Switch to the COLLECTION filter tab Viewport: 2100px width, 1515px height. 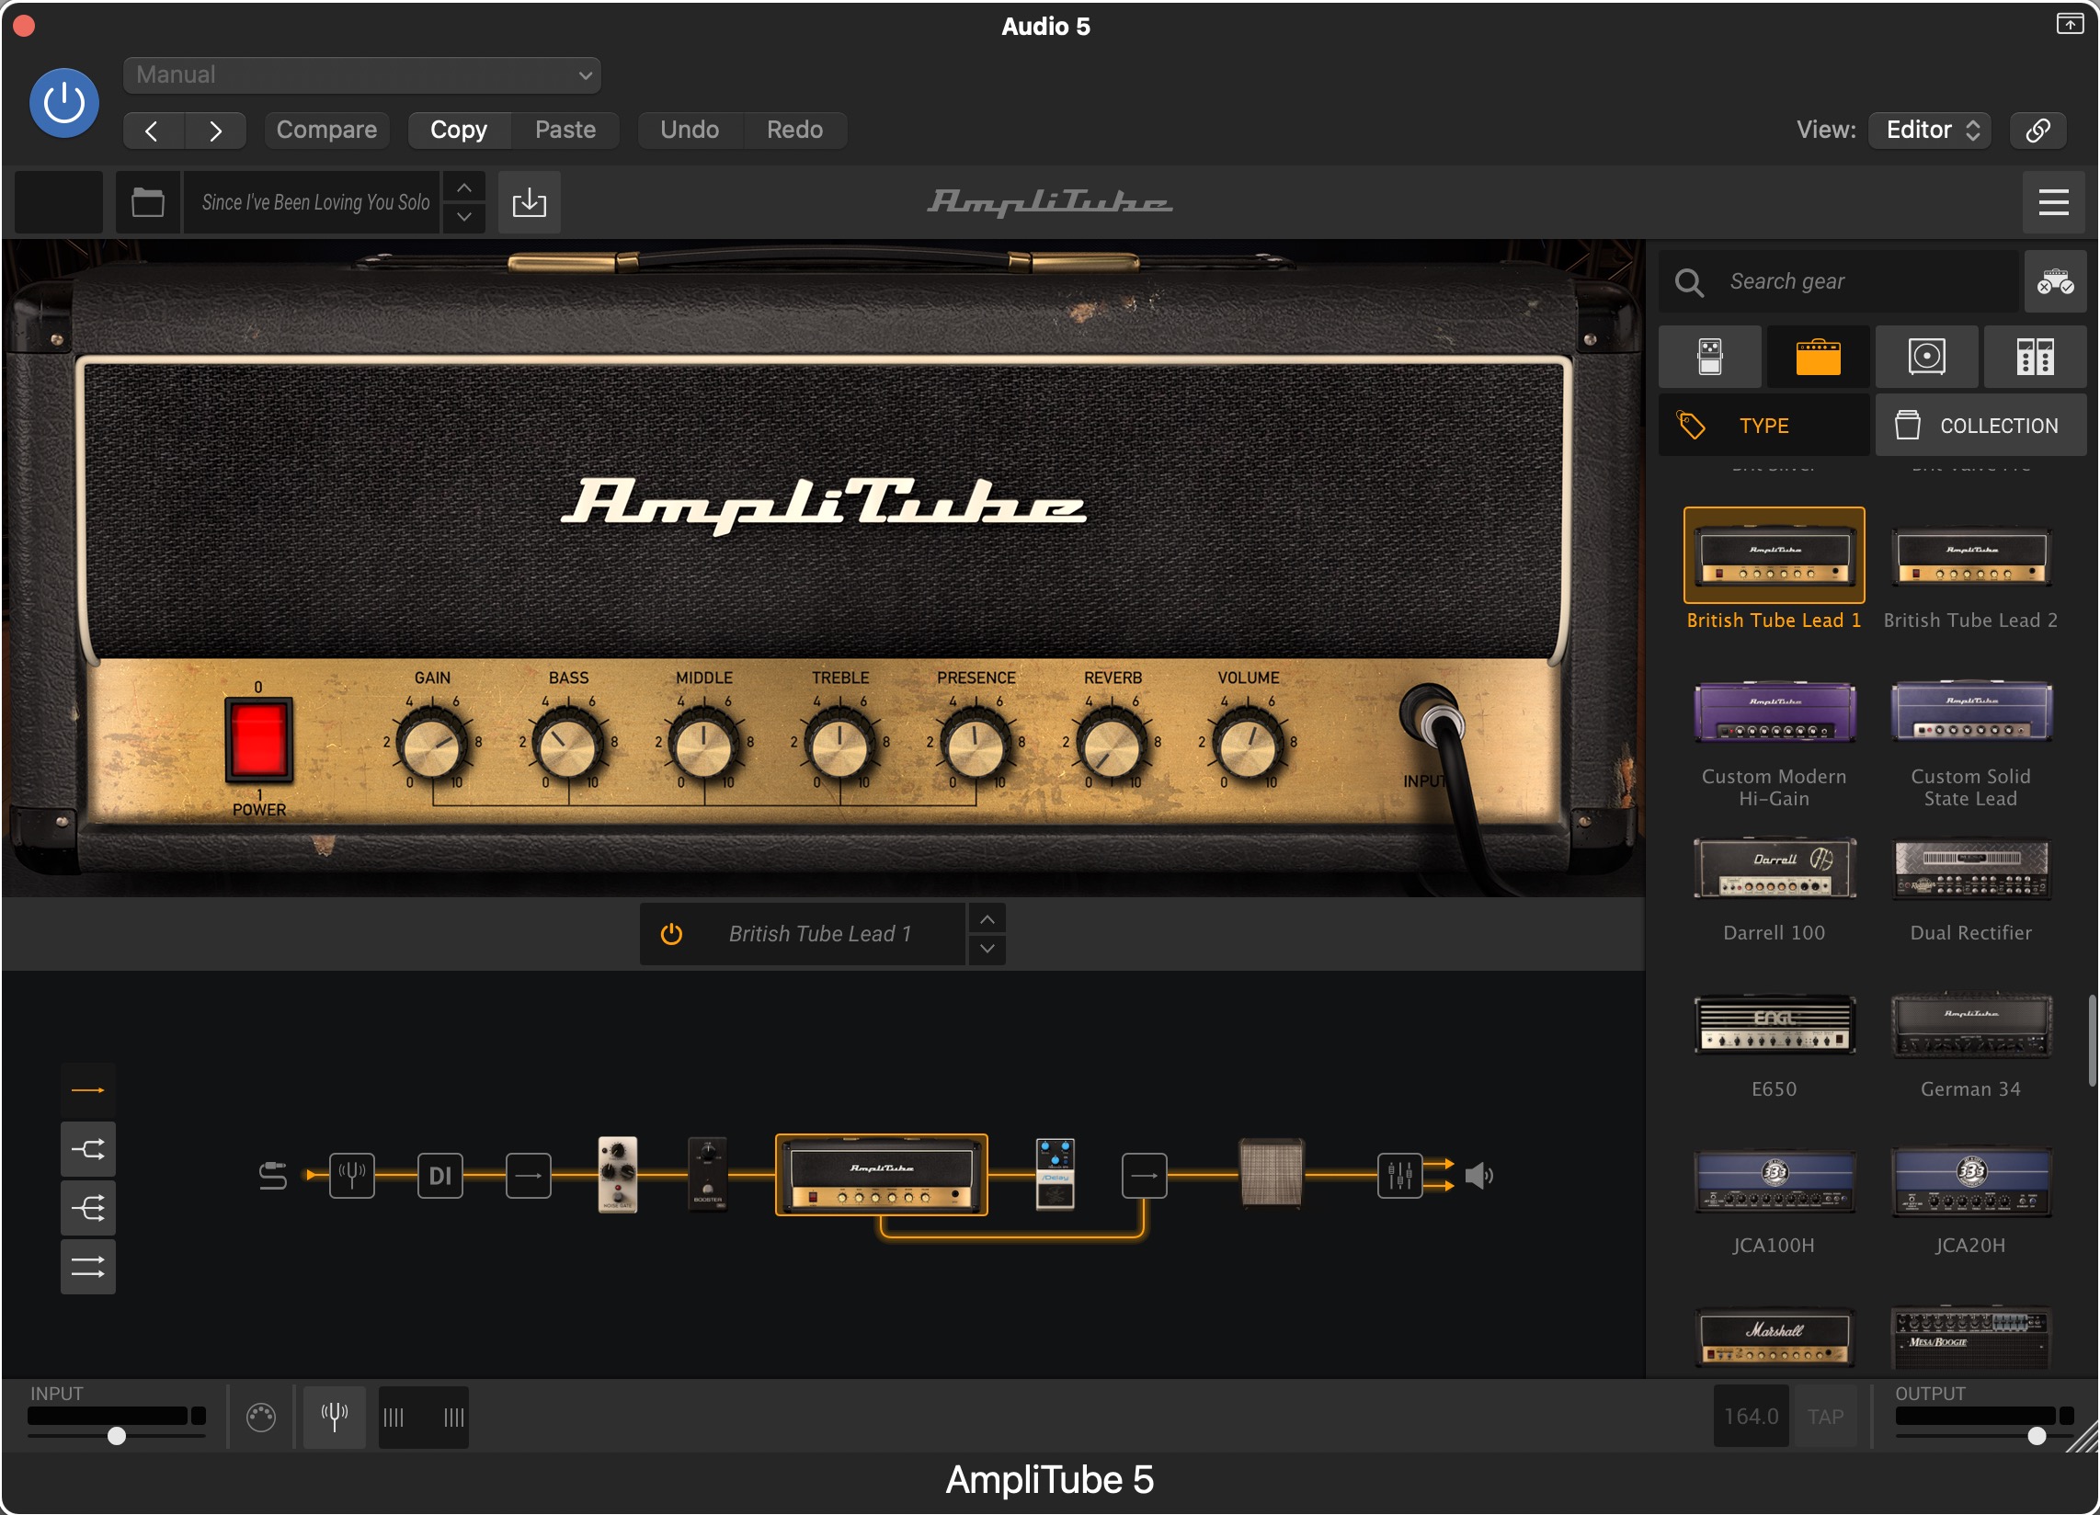1981,426
